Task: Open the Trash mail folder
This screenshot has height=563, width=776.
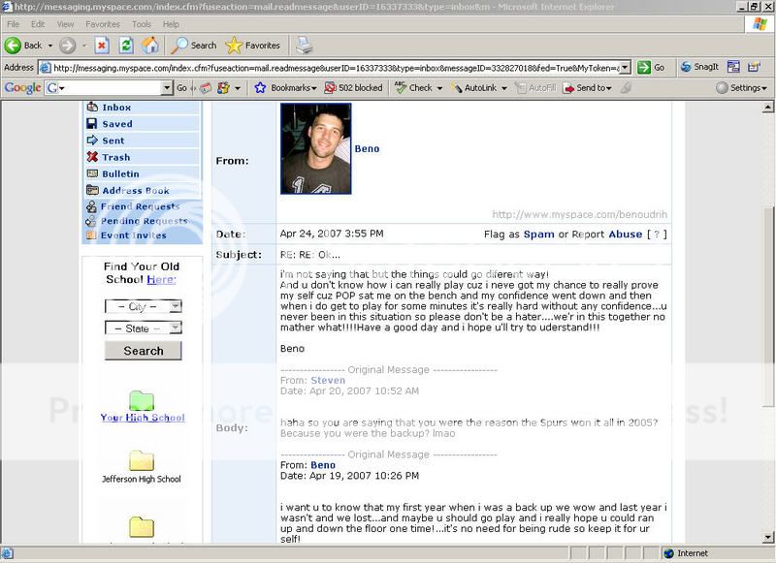Action: tap(115, 157)
